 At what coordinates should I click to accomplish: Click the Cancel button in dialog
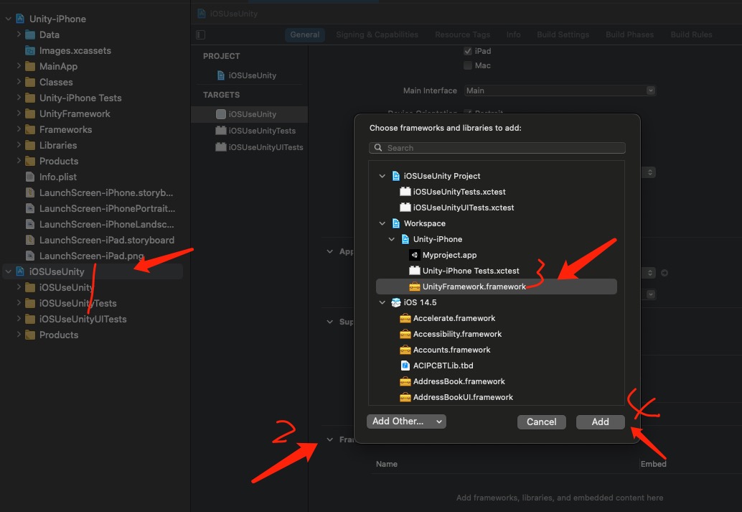pyautogui.click(x=541, y=422)
